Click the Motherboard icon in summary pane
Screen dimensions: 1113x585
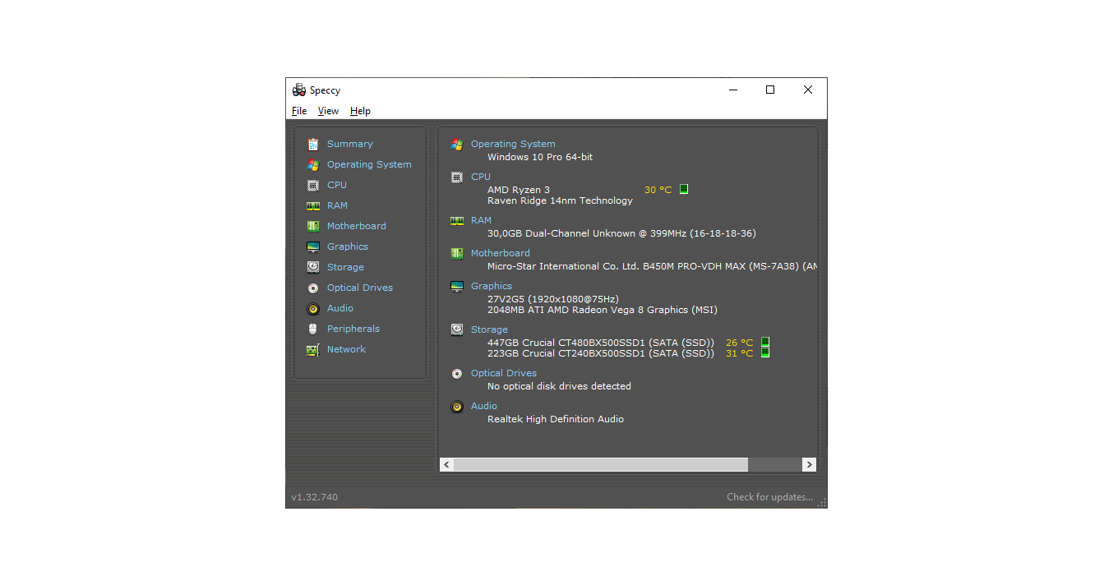[457, 253]
